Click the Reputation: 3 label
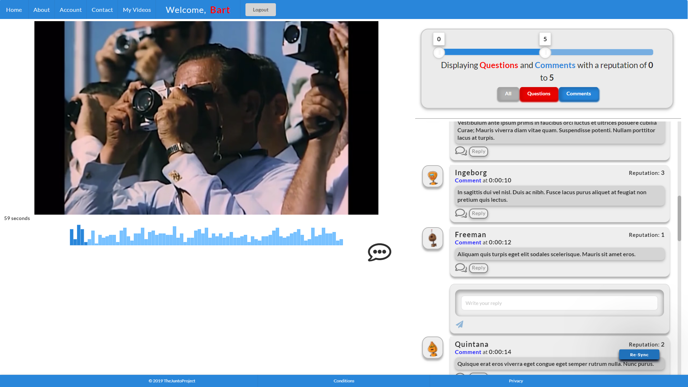Image resolution: width=688 pixels, height=387 pixels. [x=646, y=173]
